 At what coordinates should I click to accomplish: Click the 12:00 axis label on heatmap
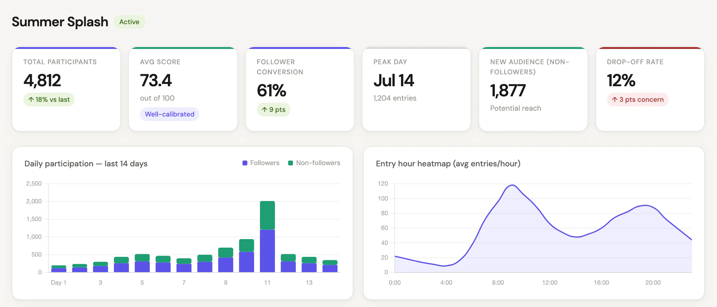tap(550, 283)
